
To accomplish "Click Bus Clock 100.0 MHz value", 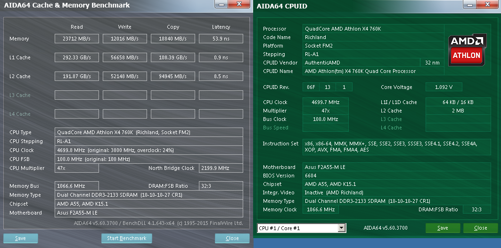I will [x=326, y=119].
